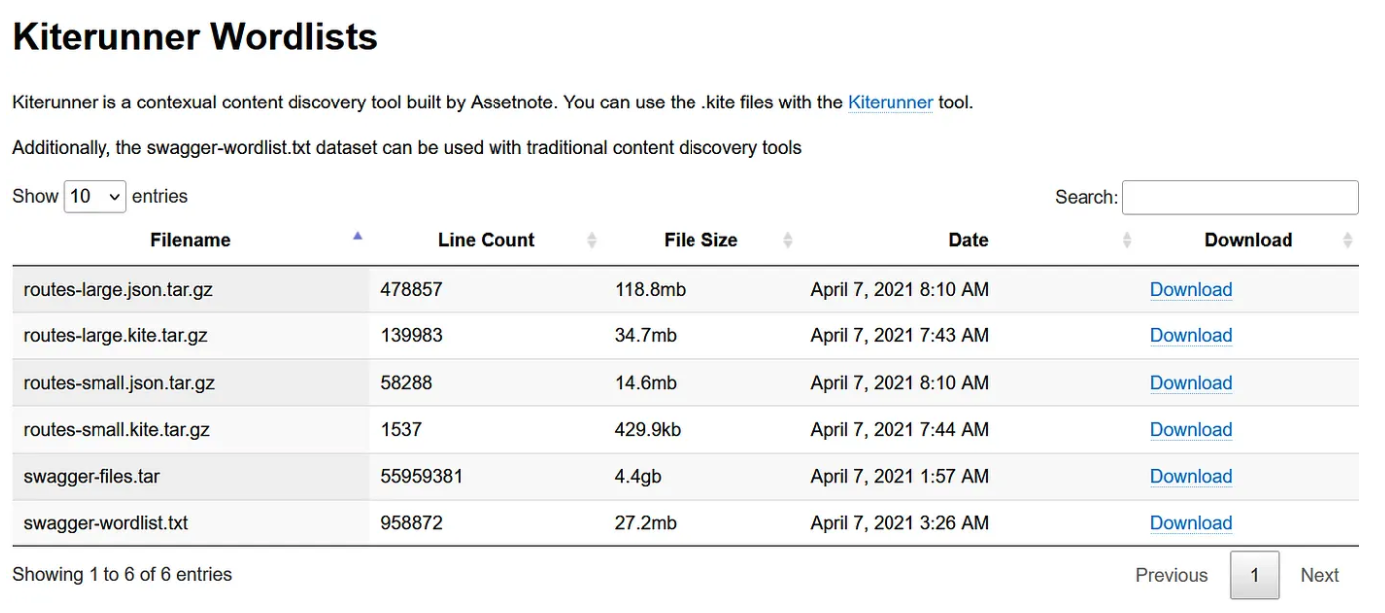Download routes-small.json.tar.gz
Image resolution: width=1385 pixels, height=613 pixels.
(x=1191, y=383)
